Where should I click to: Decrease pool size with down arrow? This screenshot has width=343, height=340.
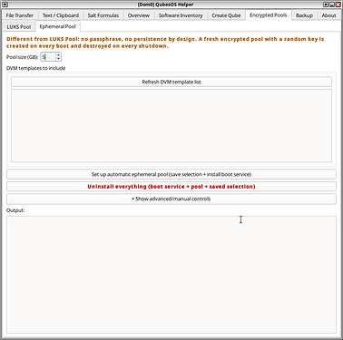point(58,59)
